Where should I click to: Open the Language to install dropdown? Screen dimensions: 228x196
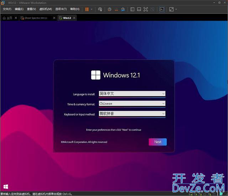click(x=132, y=94)
